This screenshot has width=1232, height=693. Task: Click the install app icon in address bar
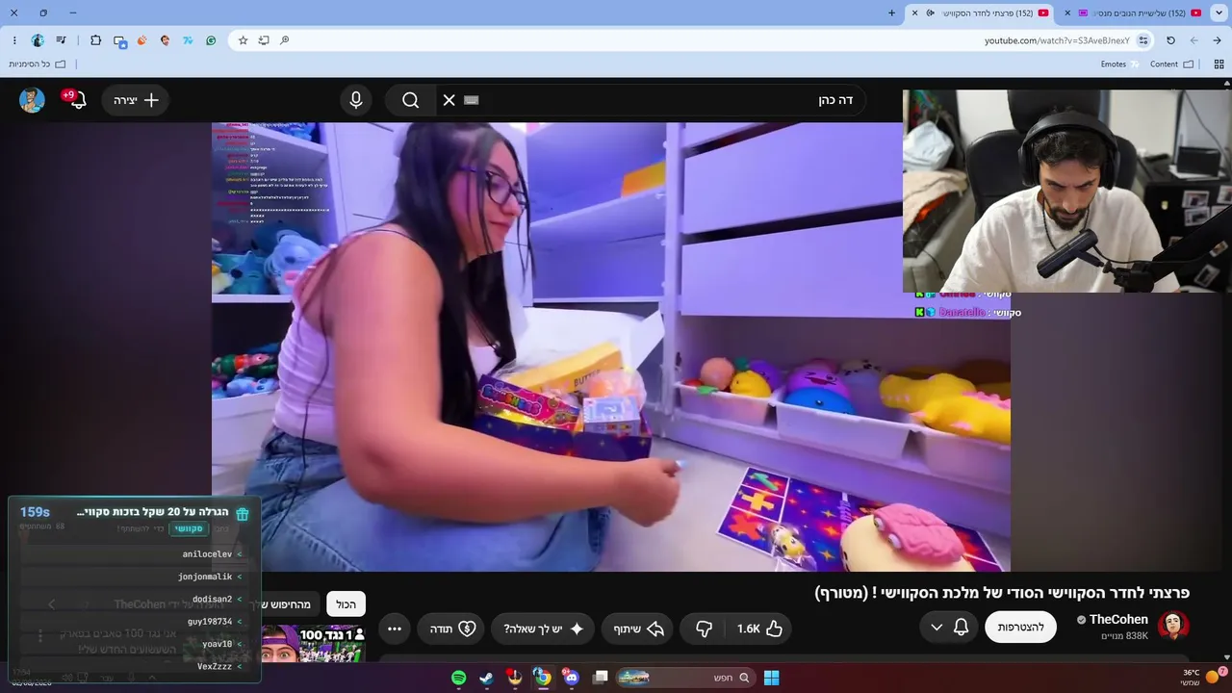click(264, 40)
